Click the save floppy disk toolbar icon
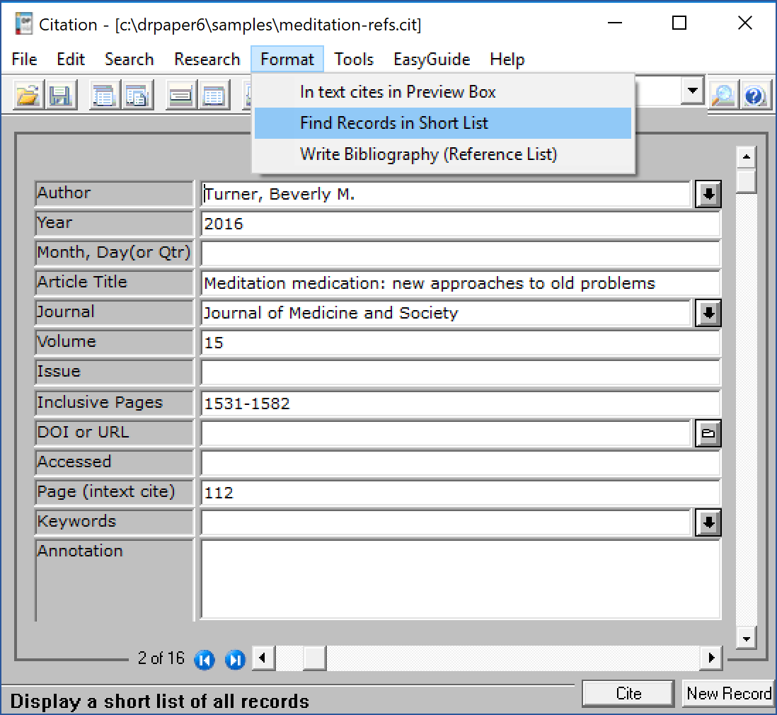The width and height of the screenshot is (777, 715). (61, 95)
